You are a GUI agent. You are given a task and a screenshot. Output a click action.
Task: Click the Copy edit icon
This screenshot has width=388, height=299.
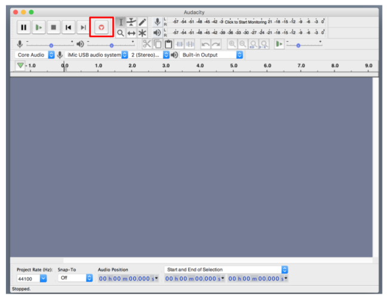[x=158, y=44]
